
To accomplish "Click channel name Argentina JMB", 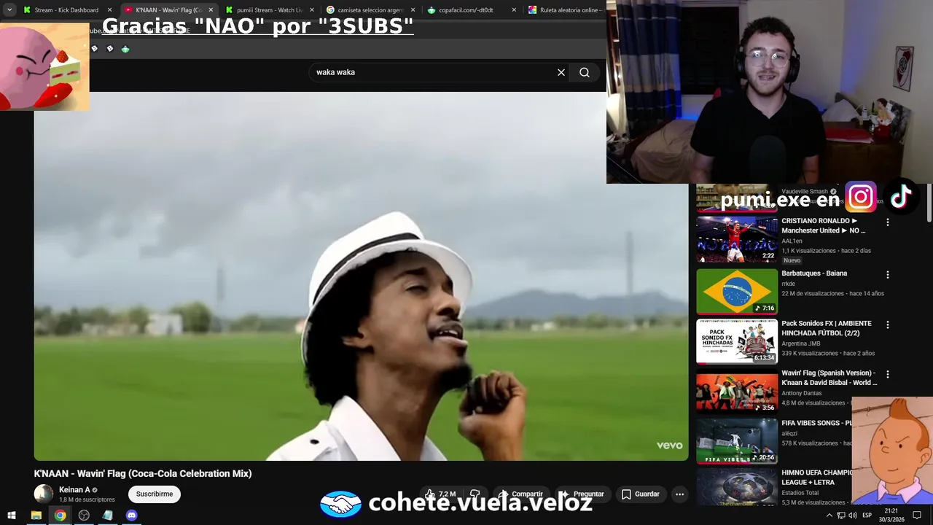I will click(x=801, y=343).
